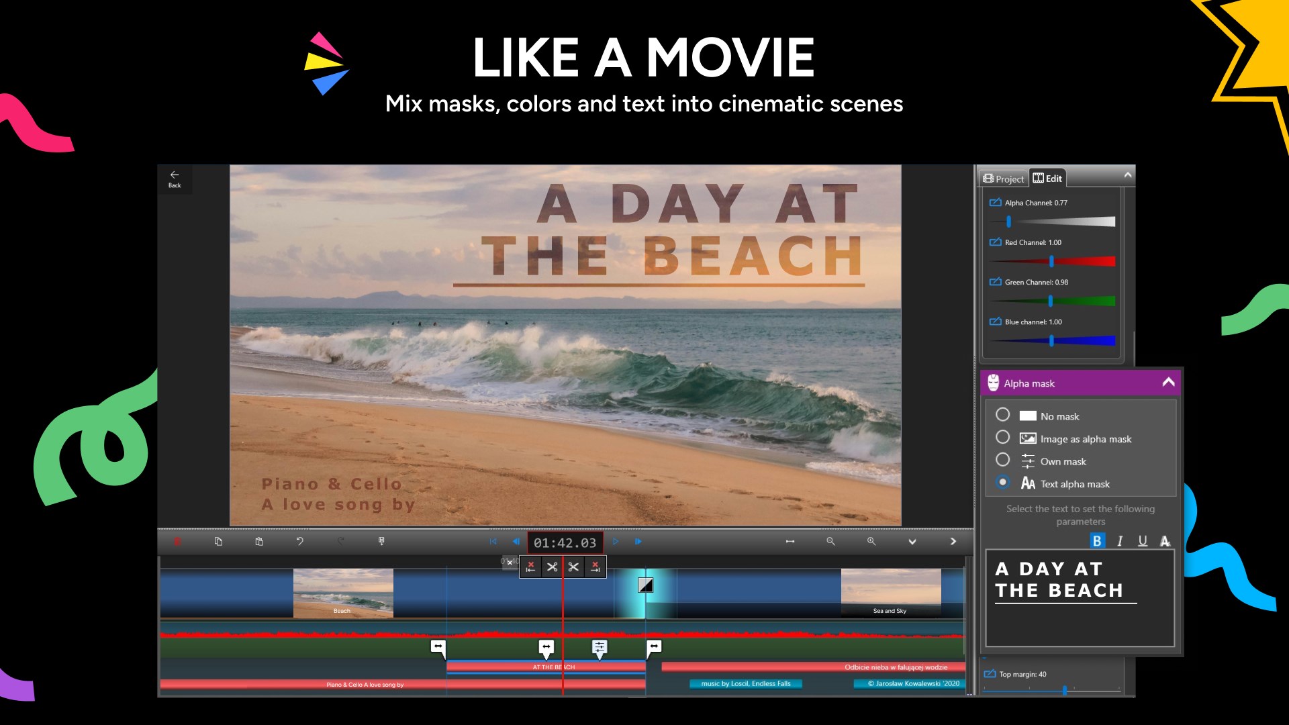This screenshot has width=1289, height=725.
Task: Select the Odbicie nieba text clip
Action: (x=813, y=667)
